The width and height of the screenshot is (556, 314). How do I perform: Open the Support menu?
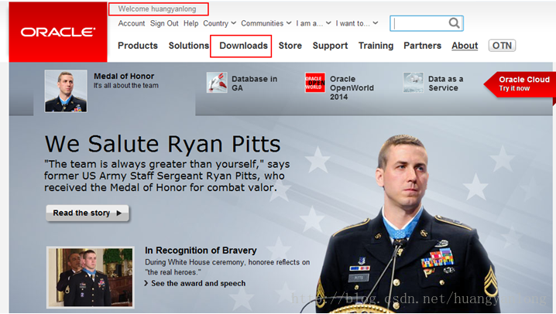coord(330,46)
